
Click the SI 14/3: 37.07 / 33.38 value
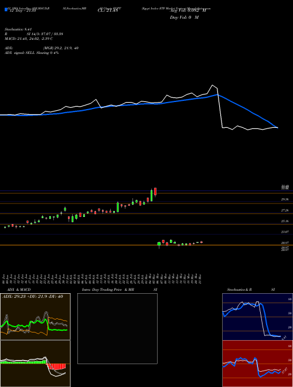(x=45, y=34)
